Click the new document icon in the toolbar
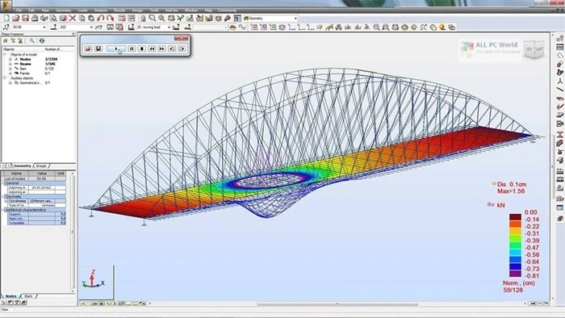This screenshot has height=318, width=565. click(x=6, y=18)
